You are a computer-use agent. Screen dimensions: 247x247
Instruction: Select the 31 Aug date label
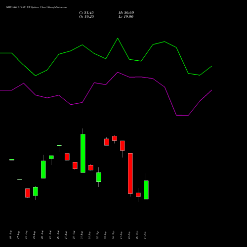click(82, 235)
